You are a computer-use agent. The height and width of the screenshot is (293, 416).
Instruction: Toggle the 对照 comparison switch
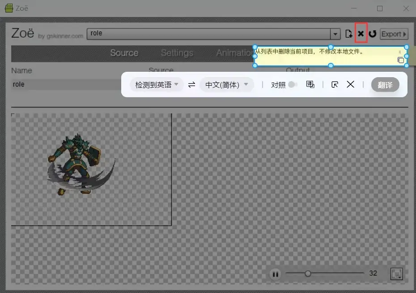293,85
